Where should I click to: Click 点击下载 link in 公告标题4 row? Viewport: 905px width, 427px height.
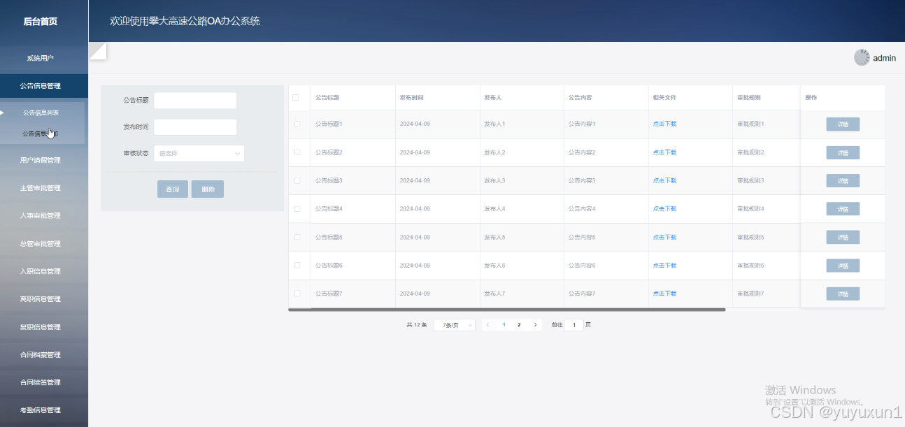pos(664,209)
